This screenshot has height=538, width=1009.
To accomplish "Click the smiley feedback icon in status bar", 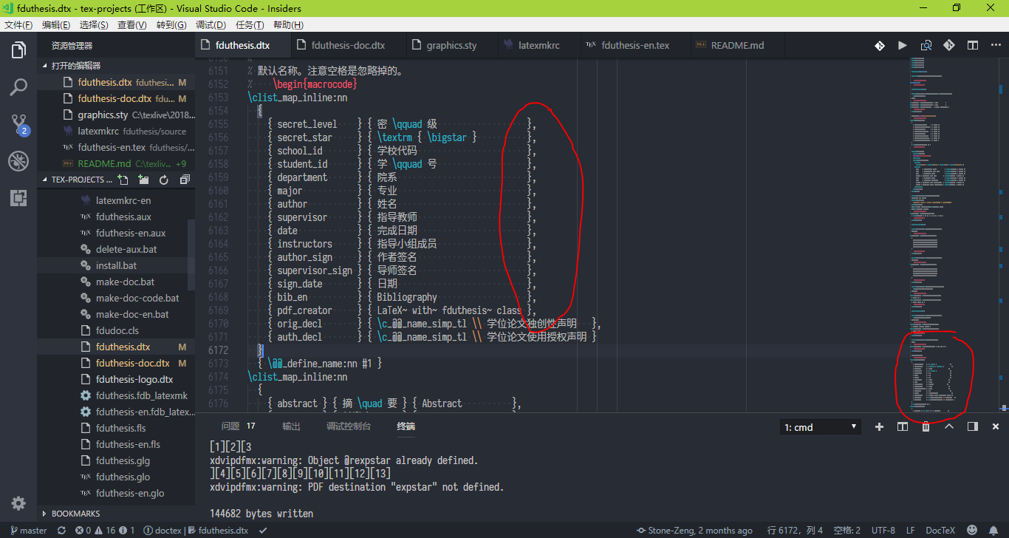I will (x=971, y=530).
